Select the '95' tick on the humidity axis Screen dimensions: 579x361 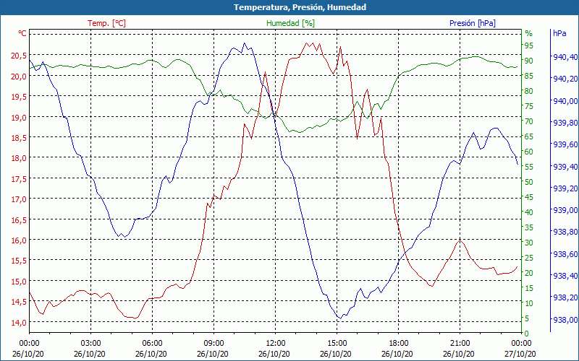[x=529, y=45]
